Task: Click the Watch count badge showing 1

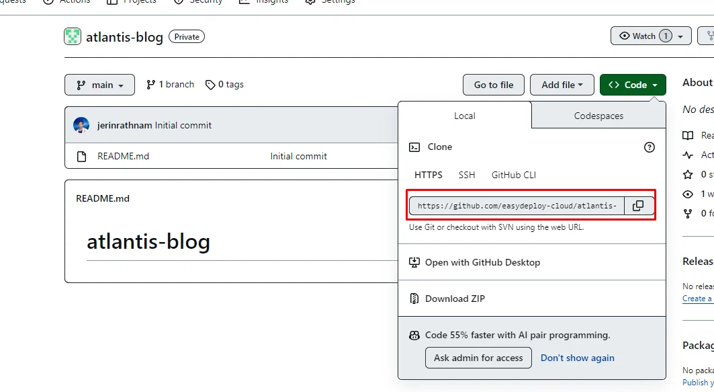Action: (x=665, y=36)
